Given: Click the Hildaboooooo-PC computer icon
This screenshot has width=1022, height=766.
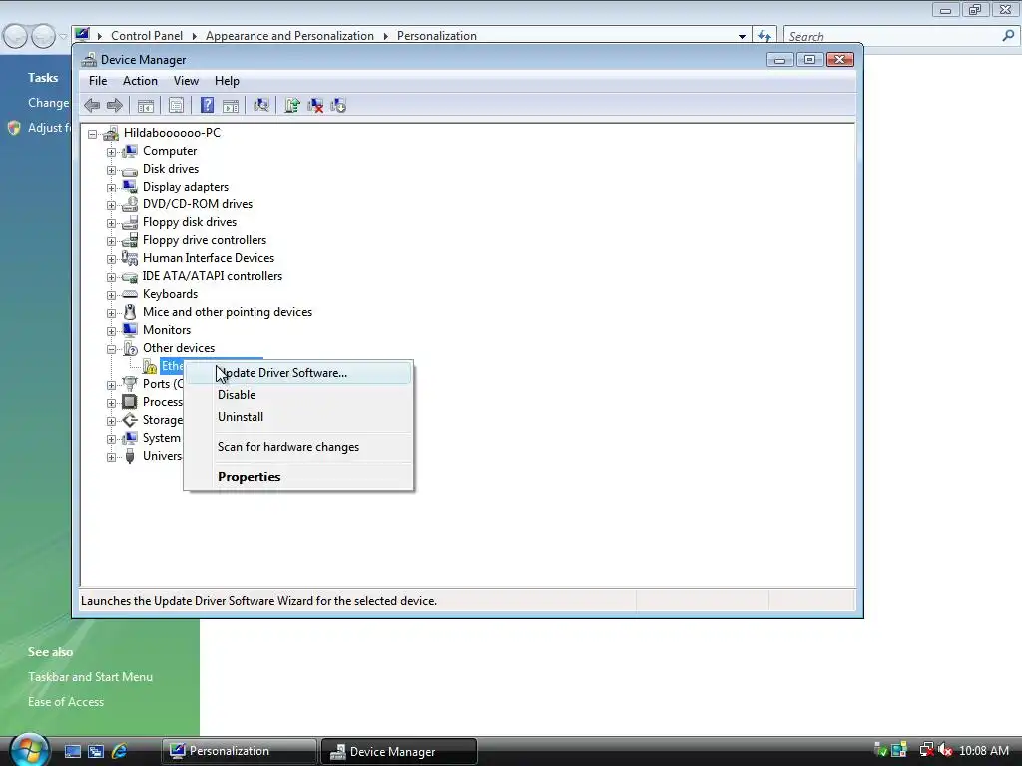Looking at the screenshot, I should pyautogui.click(x=111, y=133).
